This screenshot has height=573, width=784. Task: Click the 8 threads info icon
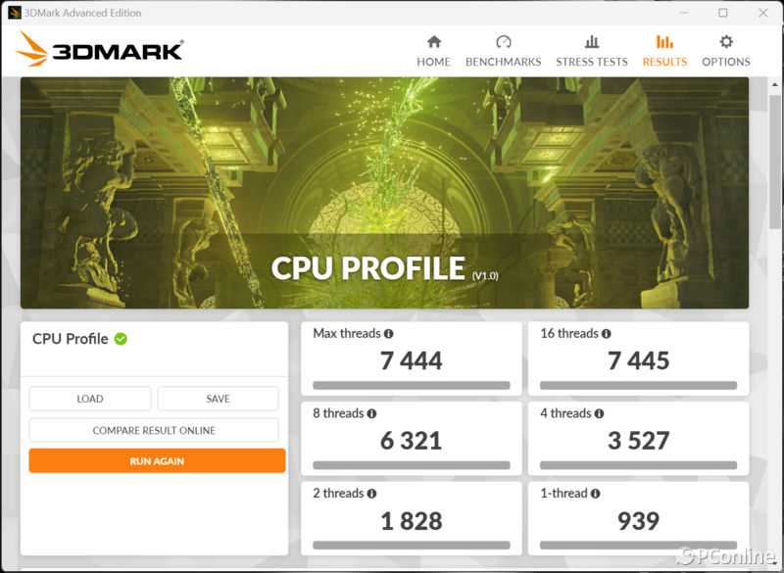[x=371, y=413]
